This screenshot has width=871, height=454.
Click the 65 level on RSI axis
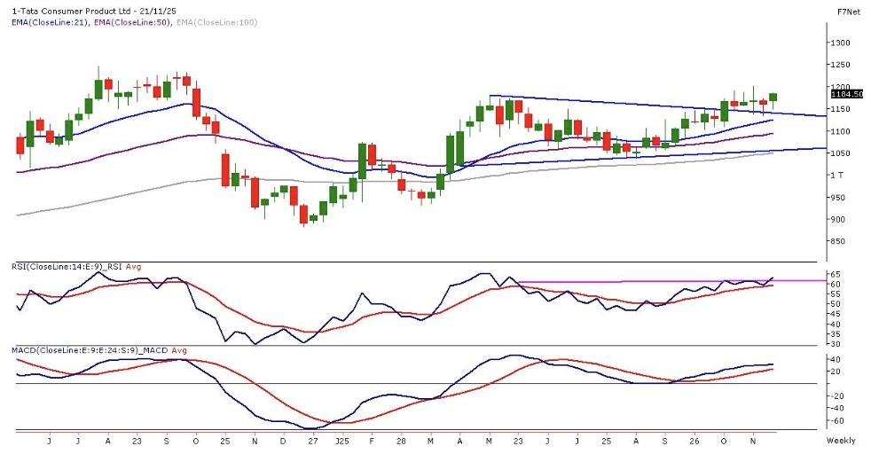(x=835, y=274)
